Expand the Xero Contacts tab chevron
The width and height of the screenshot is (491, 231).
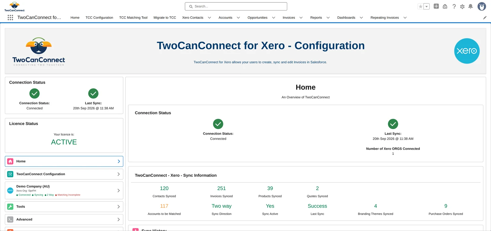[210, 18]
